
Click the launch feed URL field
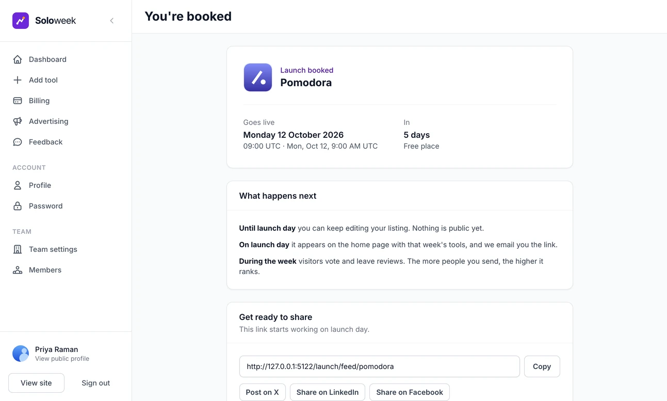[380, 366]
